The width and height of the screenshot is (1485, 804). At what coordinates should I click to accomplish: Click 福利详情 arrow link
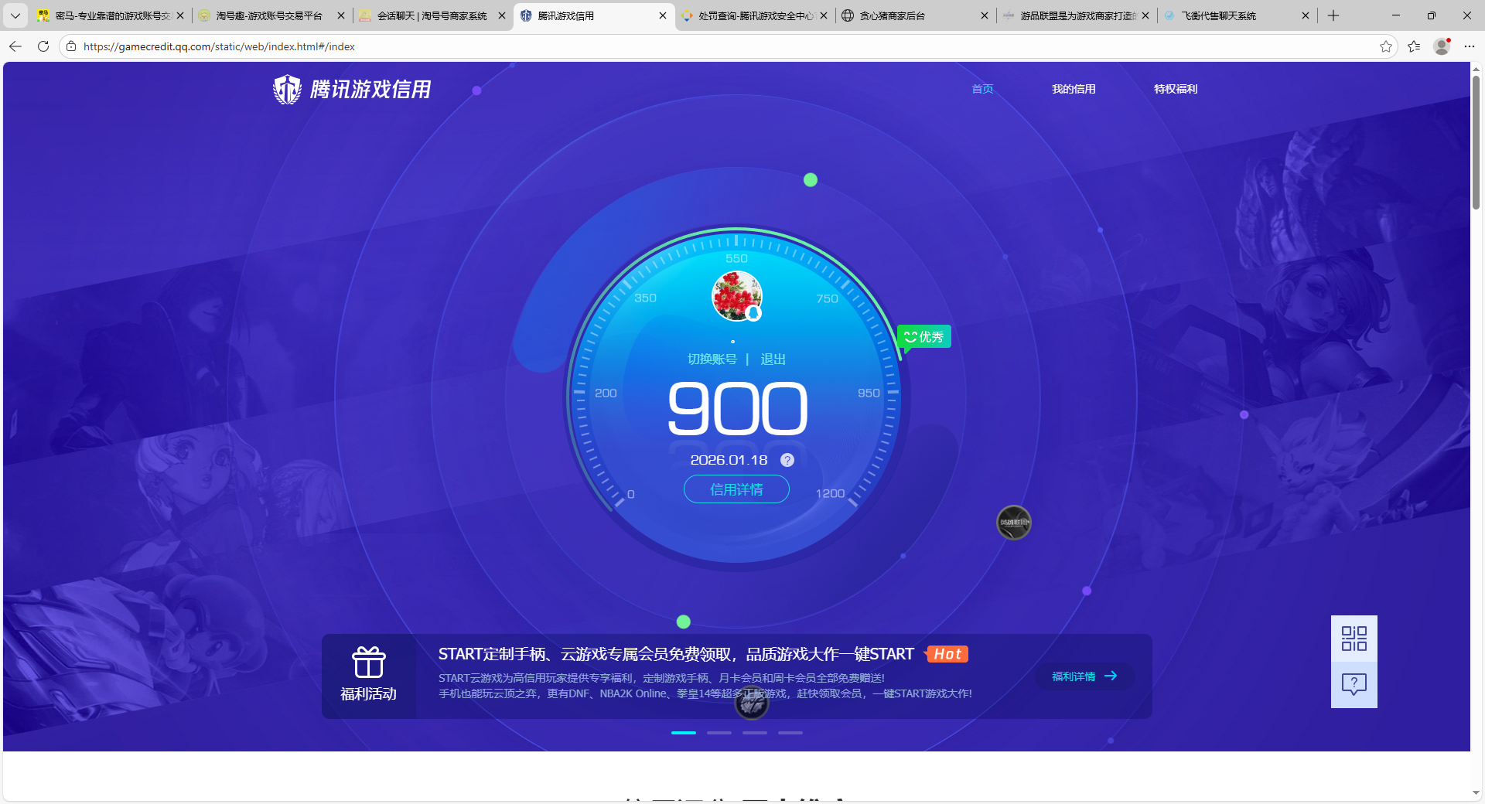(1084, 676)
